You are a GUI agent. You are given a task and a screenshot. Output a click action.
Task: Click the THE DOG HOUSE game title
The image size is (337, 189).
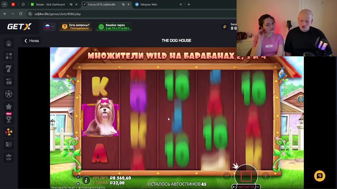pos(176,40)
